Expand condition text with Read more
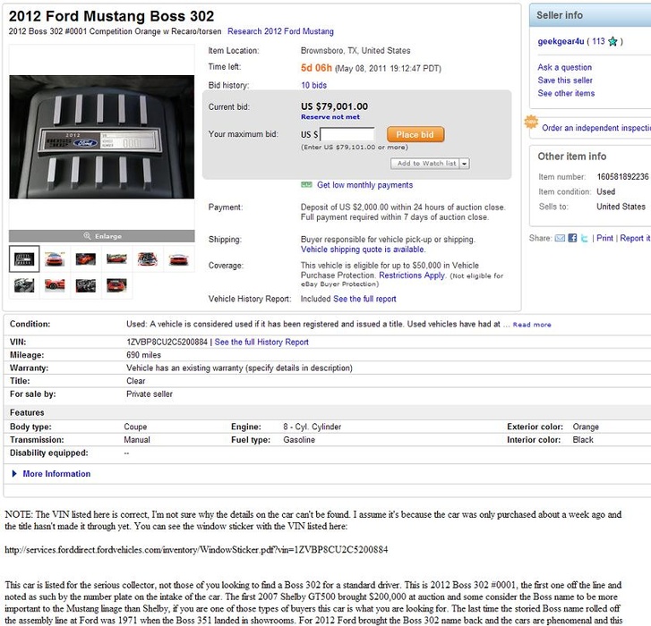The width and height of the screenshot is (651, 626). [532, 325]
